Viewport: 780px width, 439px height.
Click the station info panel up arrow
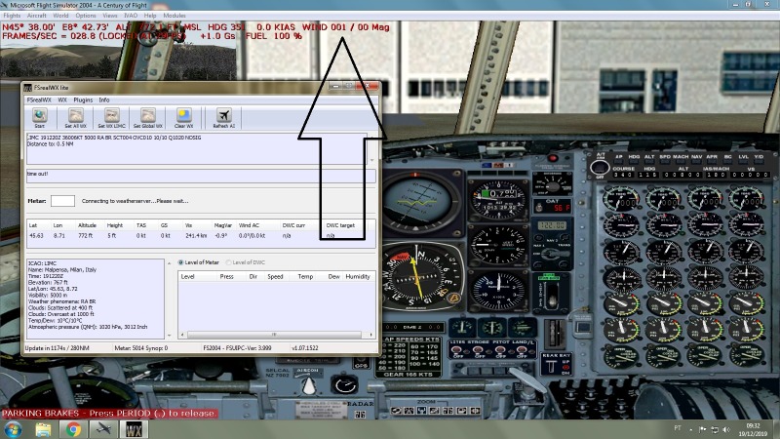tap(169, 263)
